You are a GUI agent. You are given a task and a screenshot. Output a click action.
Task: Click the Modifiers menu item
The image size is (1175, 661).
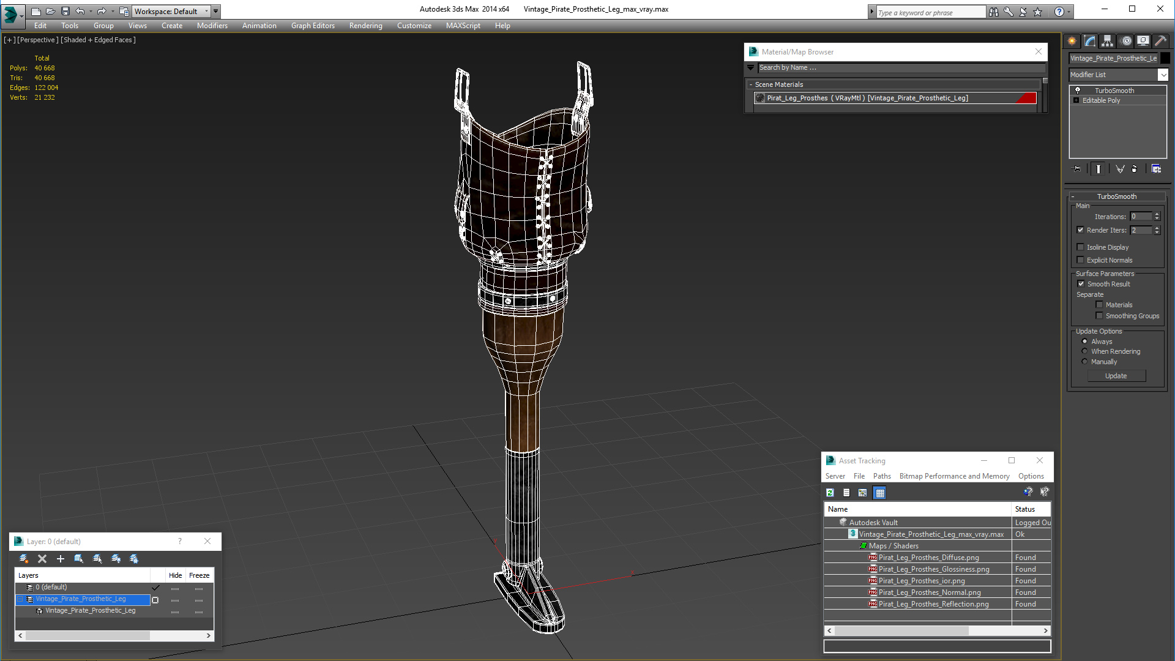click(212, 26)
